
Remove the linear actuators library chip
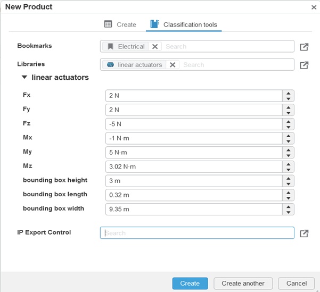click(173, 65)
